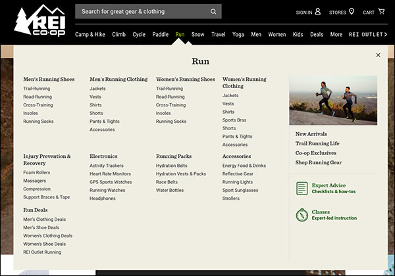The height and width of the screenshot is (276, 395).
Task: Open the Sign In account icon
Action: [318, 11]
